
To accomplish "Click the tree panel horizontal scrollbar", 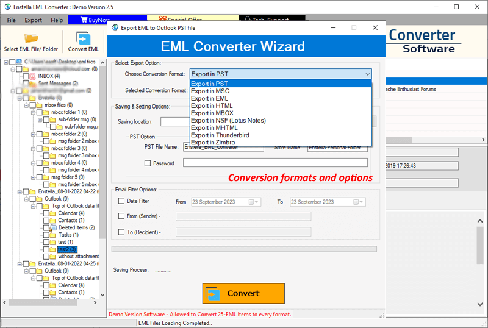I will pos(49,302).
